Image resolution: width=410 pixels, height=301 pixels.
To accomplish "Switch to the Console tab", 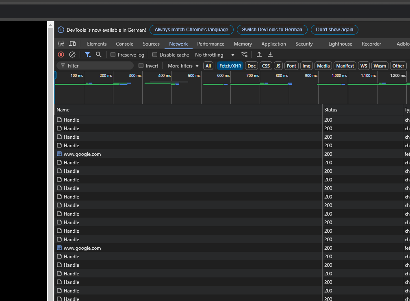I will click(124, 44).
